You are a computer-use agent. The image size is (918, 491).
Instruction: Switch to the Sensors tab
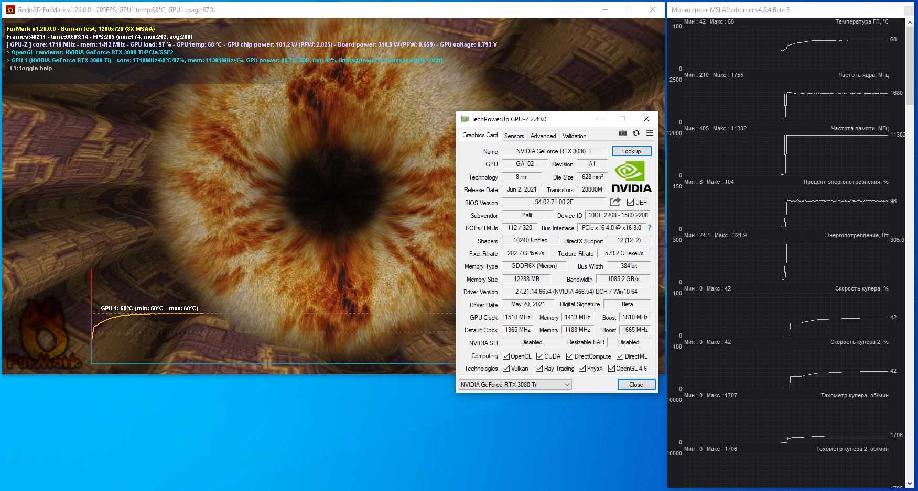(x=514, y=136)
